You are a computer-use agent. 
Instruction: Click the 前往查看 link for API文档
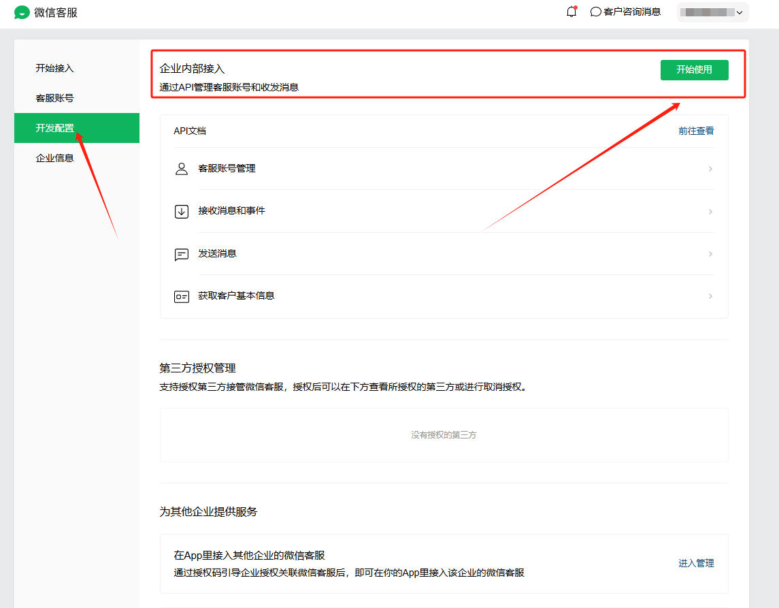click(696, 131)
